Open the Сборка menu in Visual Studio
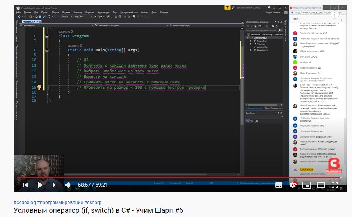352x217 pixels. pyautogui.click(x=55, y=12)
